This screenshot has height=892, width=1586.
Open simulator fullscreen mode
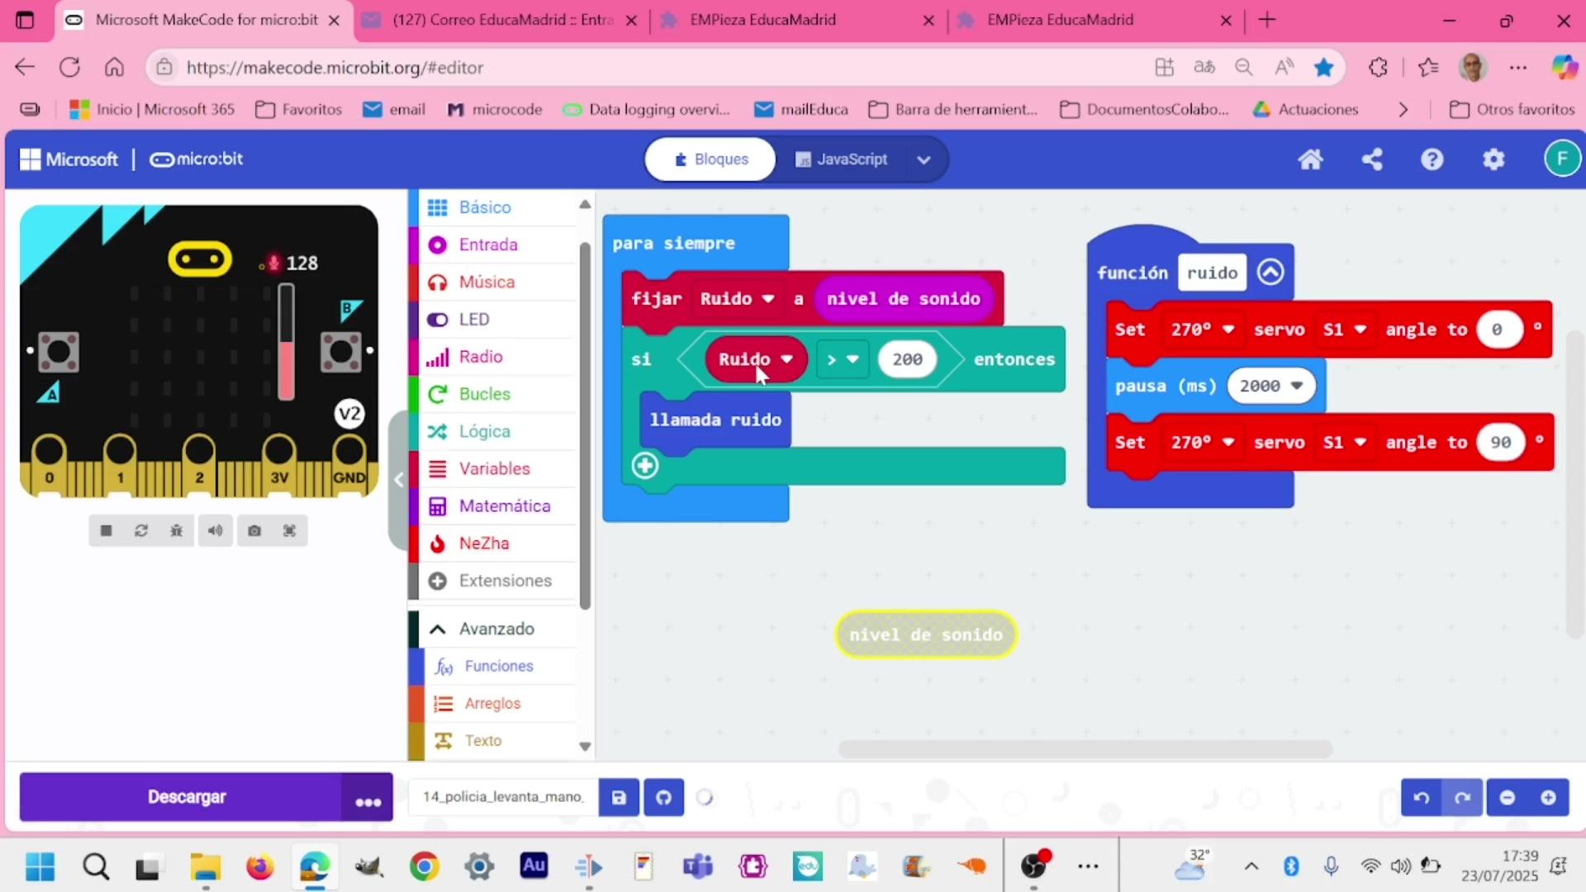click(289, 531)
